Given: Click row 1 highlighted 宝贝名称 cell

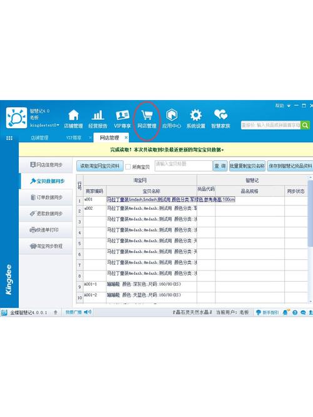Looking at the screenshot, I should [x=170, y=200].
